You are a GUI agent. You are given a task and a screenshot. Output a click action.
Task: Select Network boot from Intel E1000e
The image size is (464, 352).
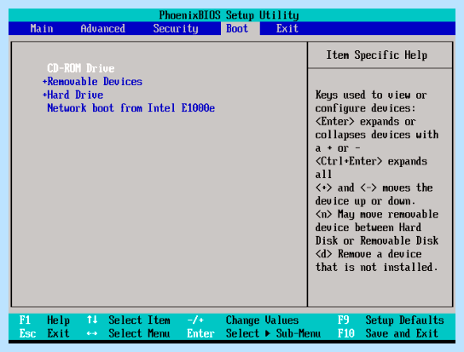coord(130,107)
